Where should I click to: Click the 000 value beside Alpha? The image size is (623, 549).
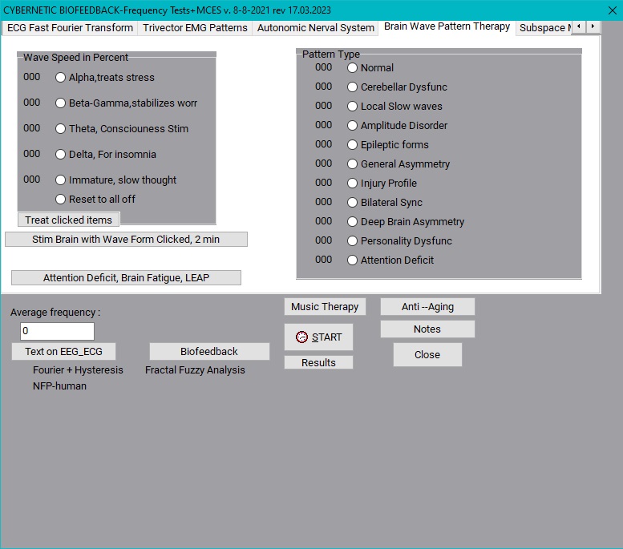(32, 77)
